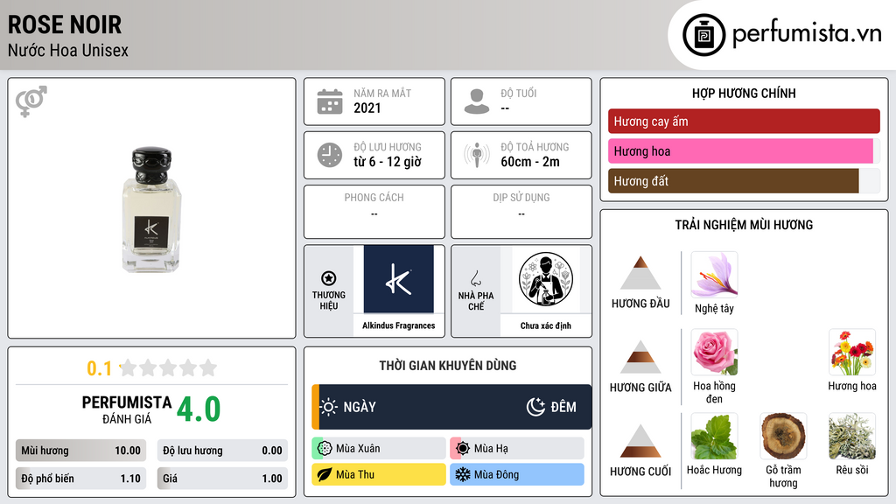The image size is (896, 504).
Task: Click the Độ lưu hương 0.00 score box
Action: pos(222,451)
